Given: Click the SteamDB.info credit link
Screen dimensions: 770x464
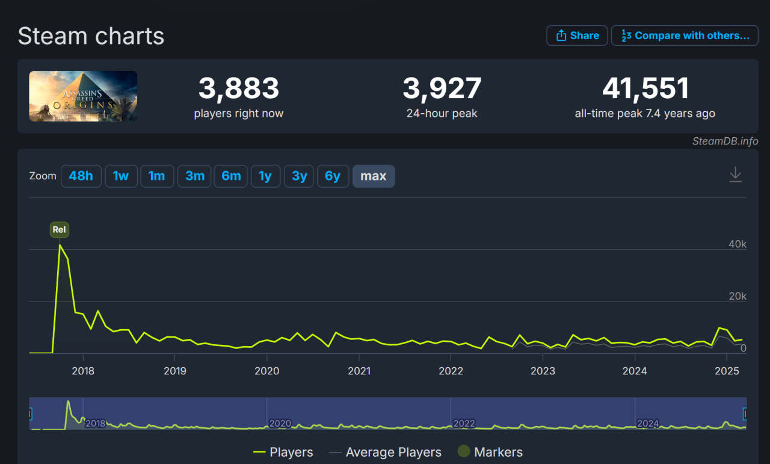Looking at the screenshot, I should [x=725, y=141].
